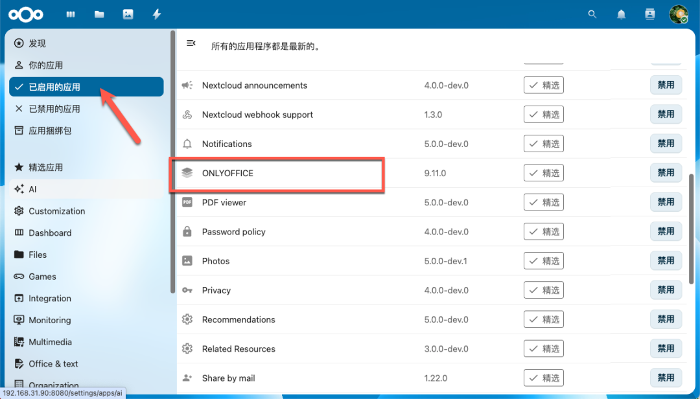Disable the ONLYOFFICE app

pyautogui.click(x=666, y=173)
